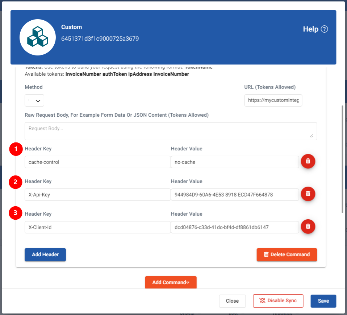Click the Delete Command button
The height and width of the screenshot is (315, 347).
287,254
